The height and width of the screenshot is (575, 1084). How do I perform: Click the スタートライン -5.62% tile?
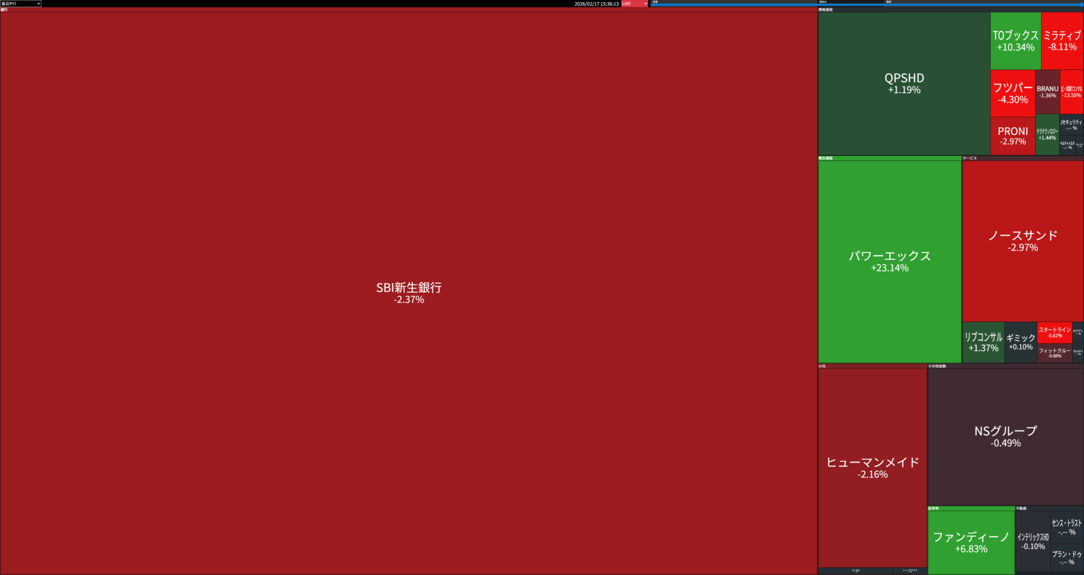1054,332
